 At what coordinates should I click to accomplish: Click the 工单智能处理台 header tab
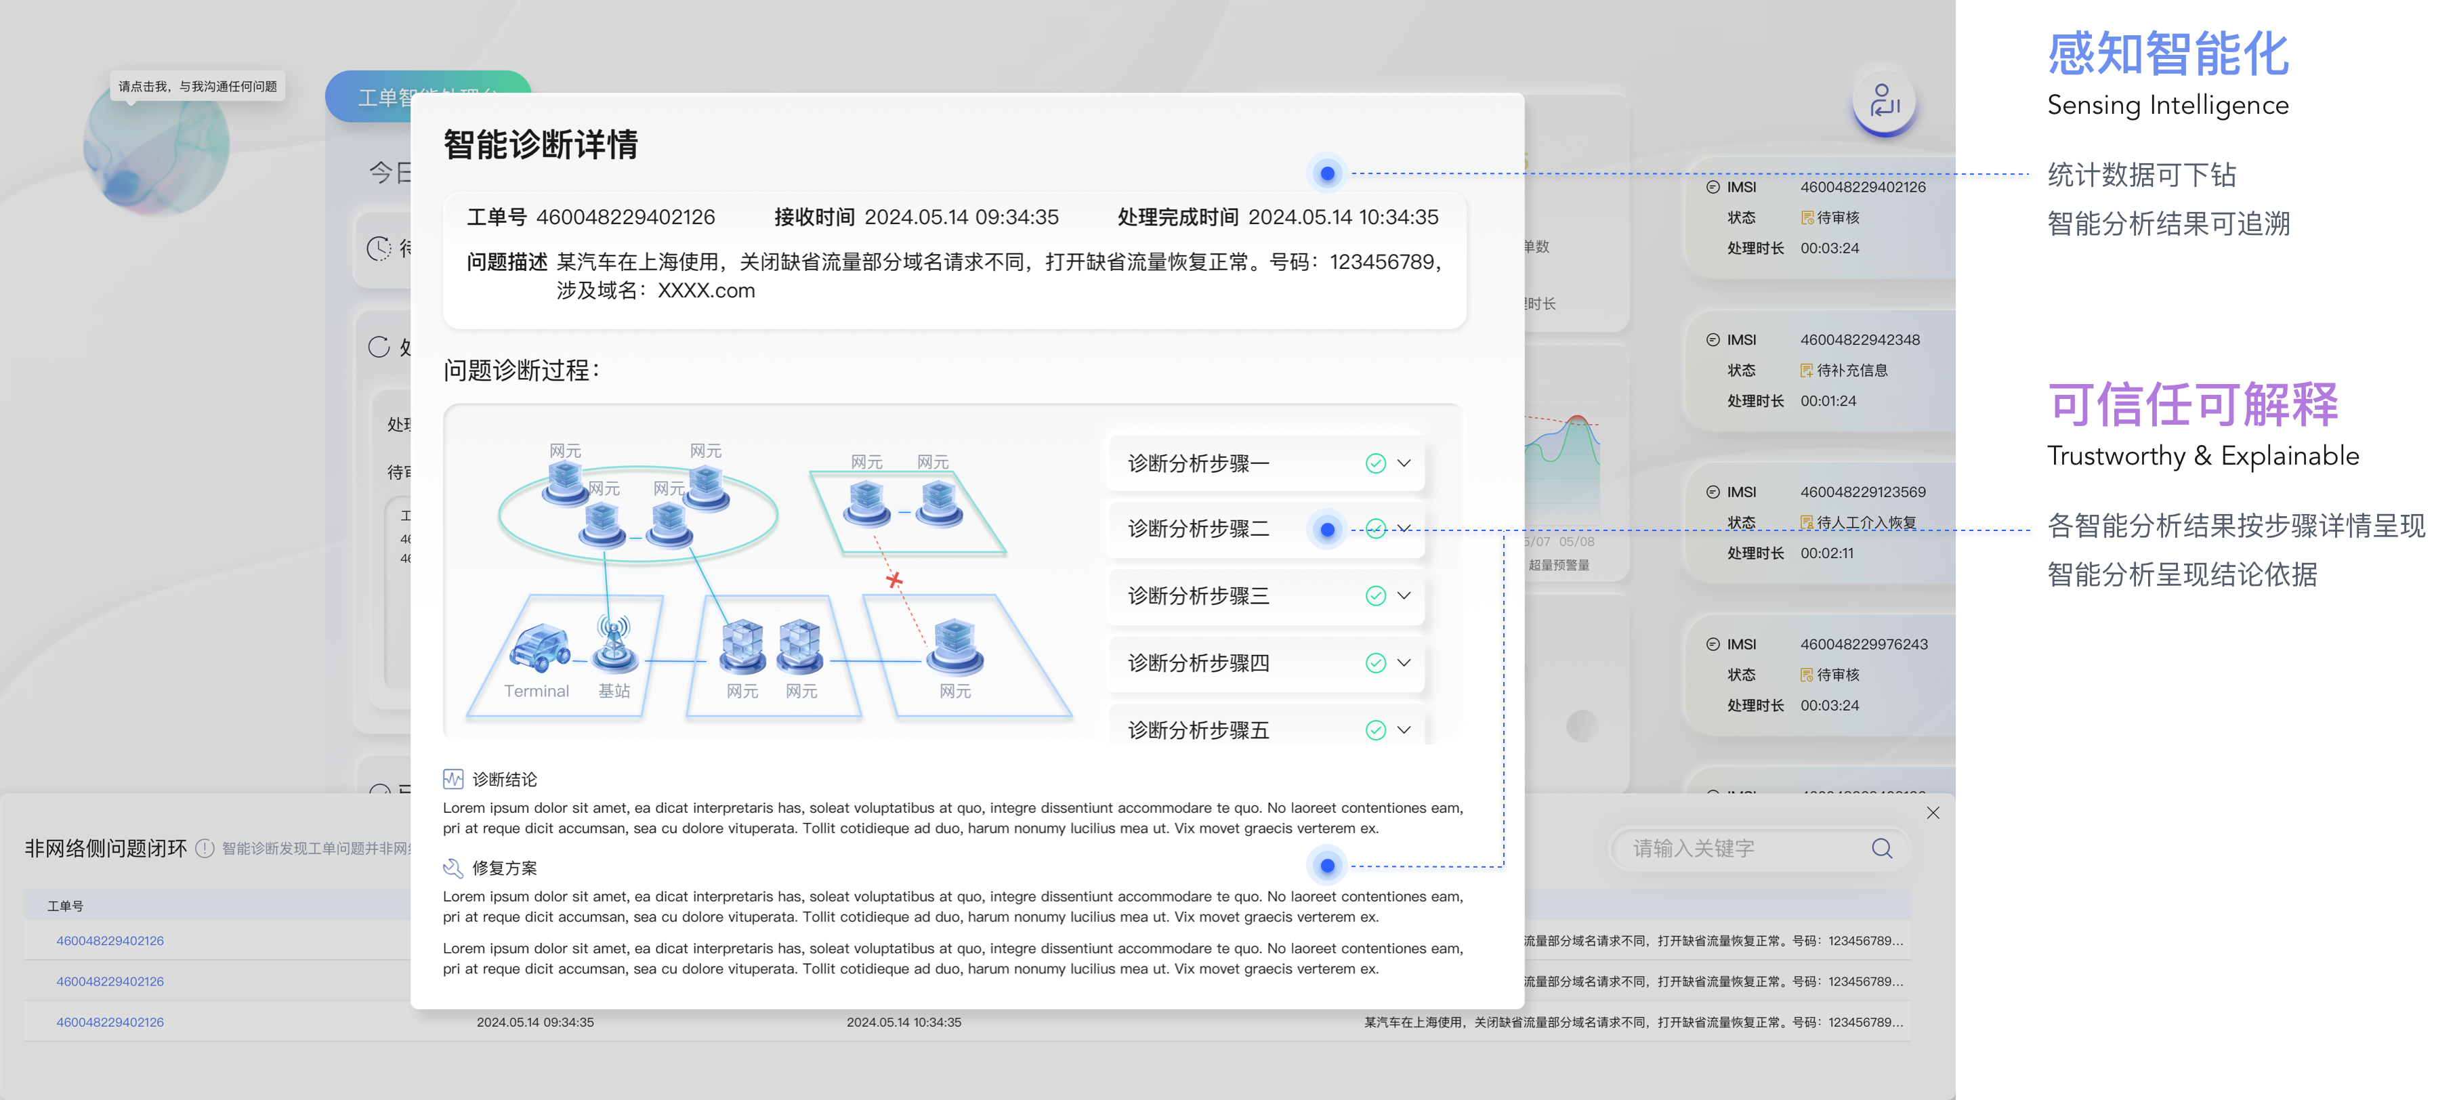pos(428,96)
